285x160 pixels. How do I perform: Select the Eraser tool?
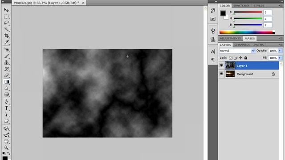coord(6,75)
